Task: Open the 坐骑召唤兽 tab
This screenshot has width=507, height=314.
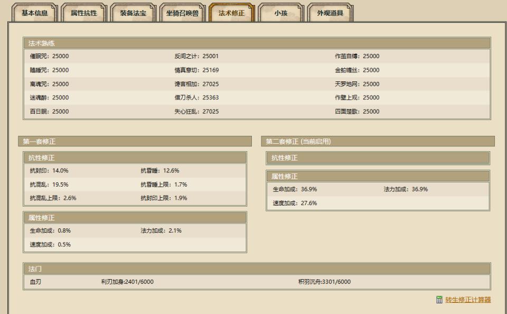Action: click(182, 13)
